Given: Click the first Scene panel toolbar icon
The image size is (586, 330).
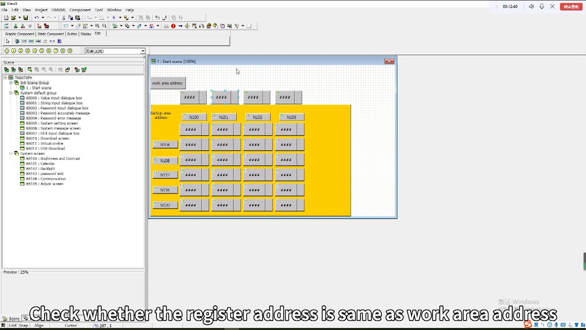Looking at the screenshot, I should [6, 70].
